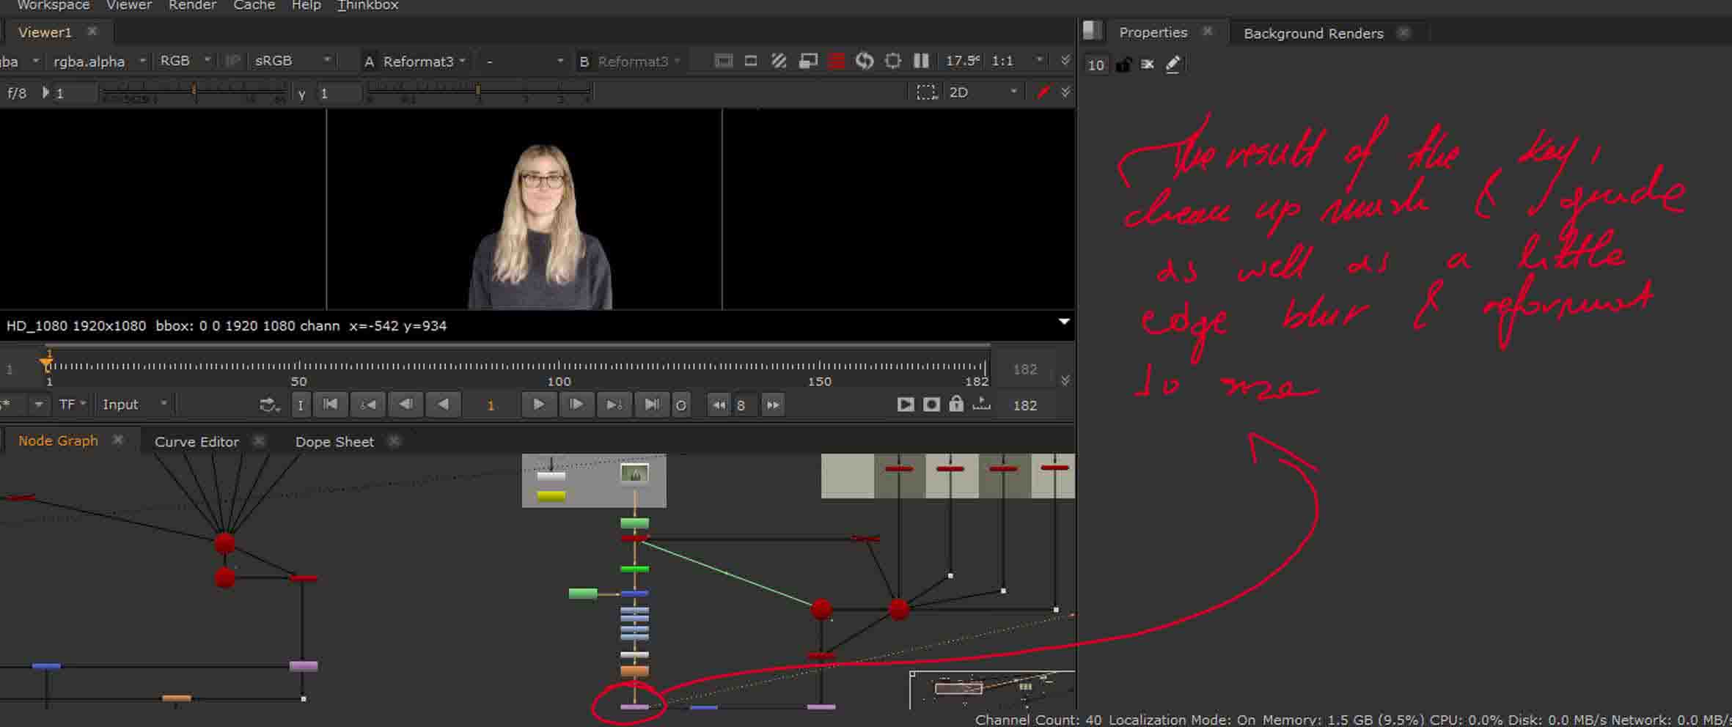Viewport: 1732px width, 727px height.
Task: Open the TF timeline display dropdown
Action: click(72, 405)
